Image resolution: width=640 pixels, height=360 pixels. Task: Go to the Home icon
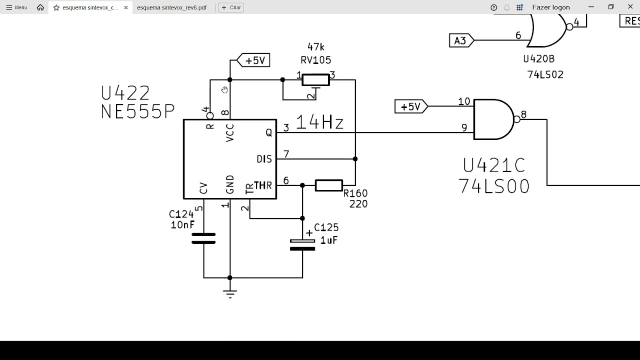pos(40,7)
